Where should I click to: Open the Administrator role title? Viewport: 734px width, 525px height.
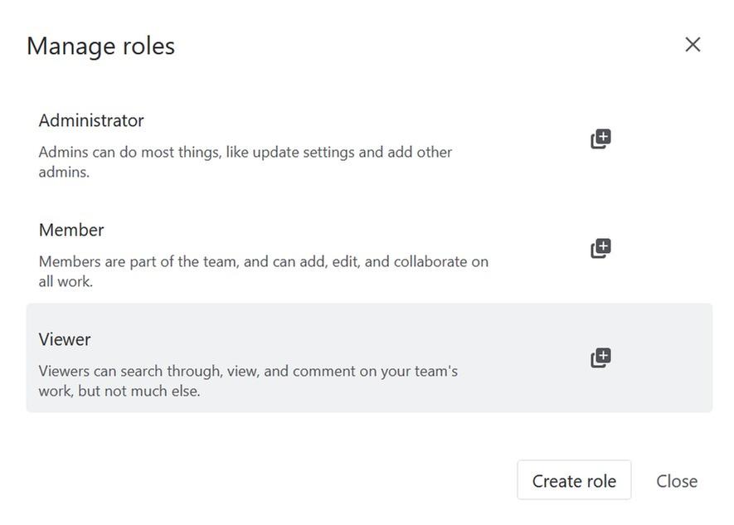[91, 120]
